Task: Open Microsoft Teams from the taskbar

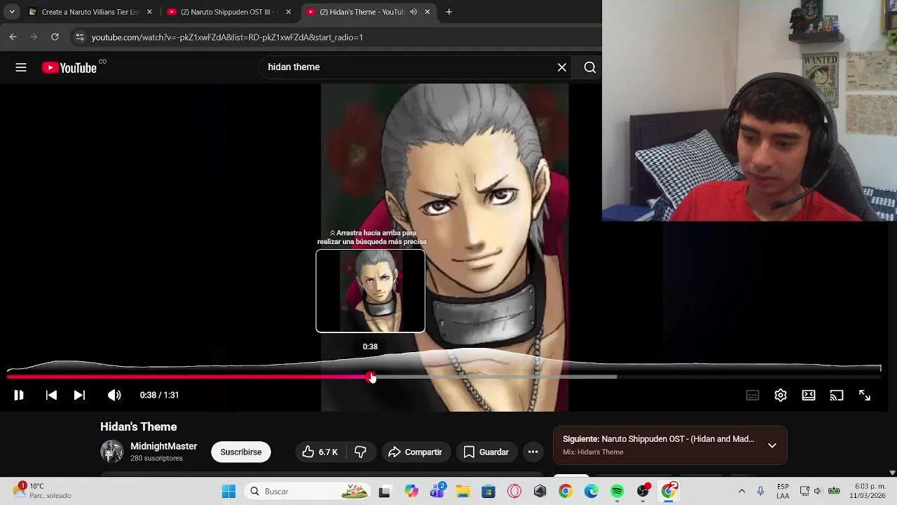Action: pyautogui.click(x=438, y=491)
